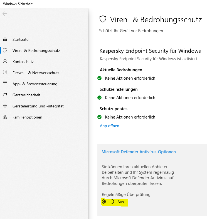Click the App- & Browsersteuerung window icon
This screenshot has width=212, height=219.
point(5,84)
